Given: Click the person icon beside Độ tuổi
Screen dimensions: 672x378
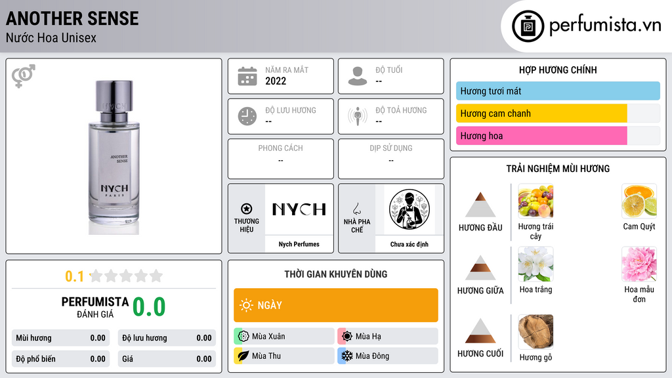Looking at the screenshot, I should pyautogui.click(x=358, y=76).
